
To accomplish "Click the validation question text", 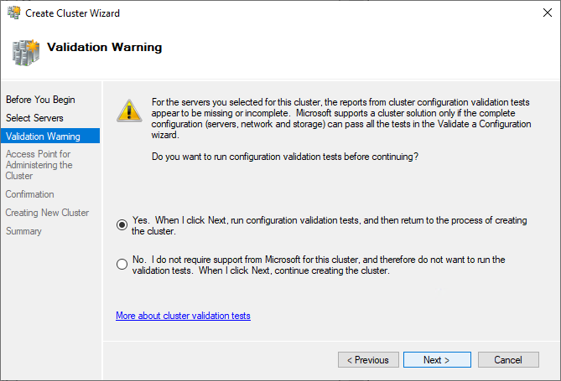I will 284,157.
